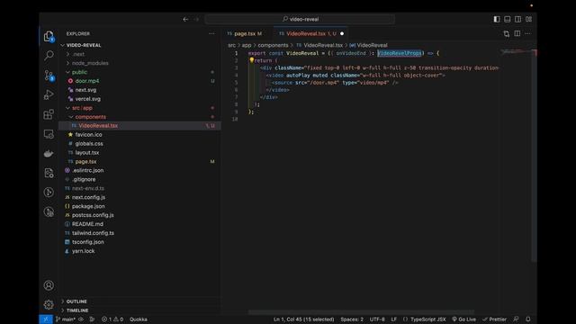This screenshot has height=324, width=576.
Task: Go back using the left arrow
Action: 185,19
